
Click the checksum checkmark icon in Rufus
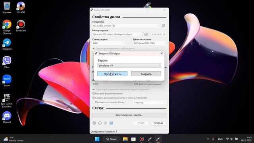click(x=146, y=35)
